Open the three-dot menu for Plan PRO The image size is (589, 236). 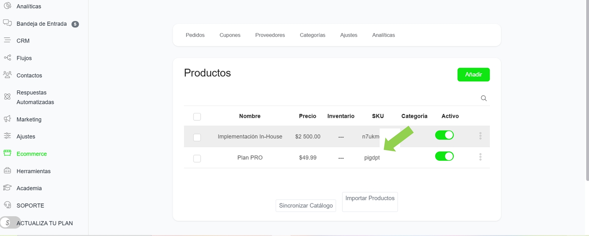480,157
